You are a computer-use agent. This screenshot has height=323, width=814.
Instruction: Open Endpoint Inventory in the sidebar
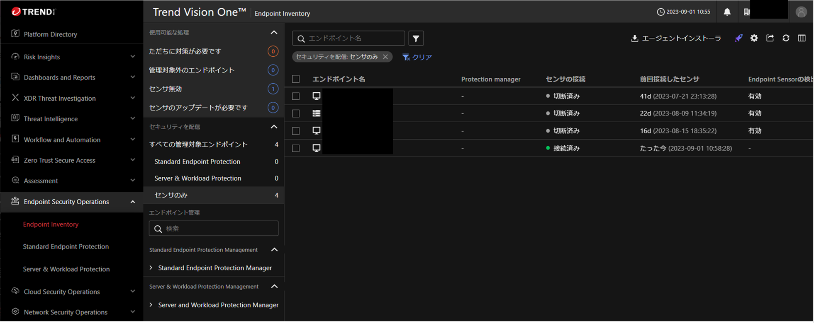coord(51,224)
